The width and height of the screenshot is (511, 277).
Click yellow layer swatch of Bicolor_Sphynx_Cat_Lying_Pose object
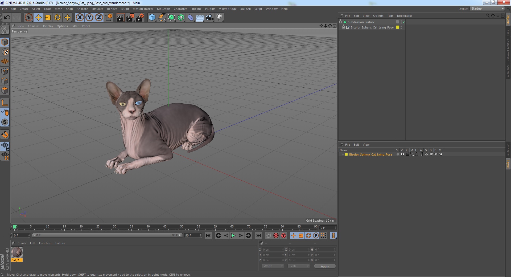click(398, 27)
